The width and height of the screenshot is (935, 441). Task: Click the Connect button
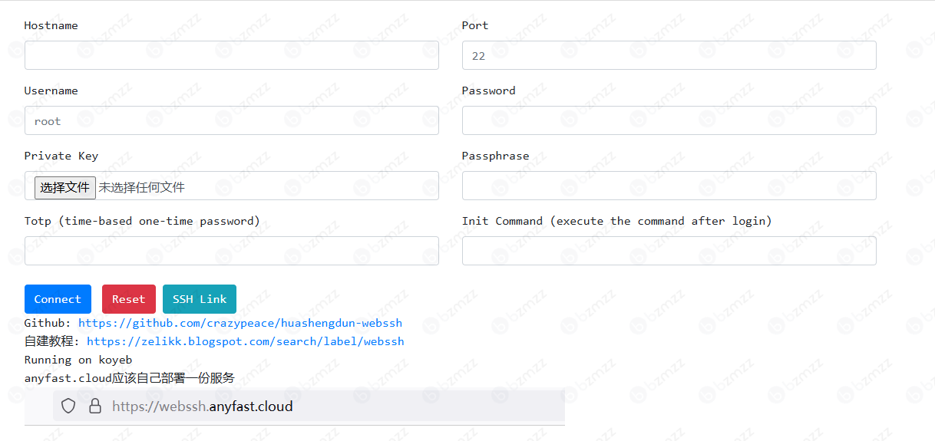[x=58, y=299]
